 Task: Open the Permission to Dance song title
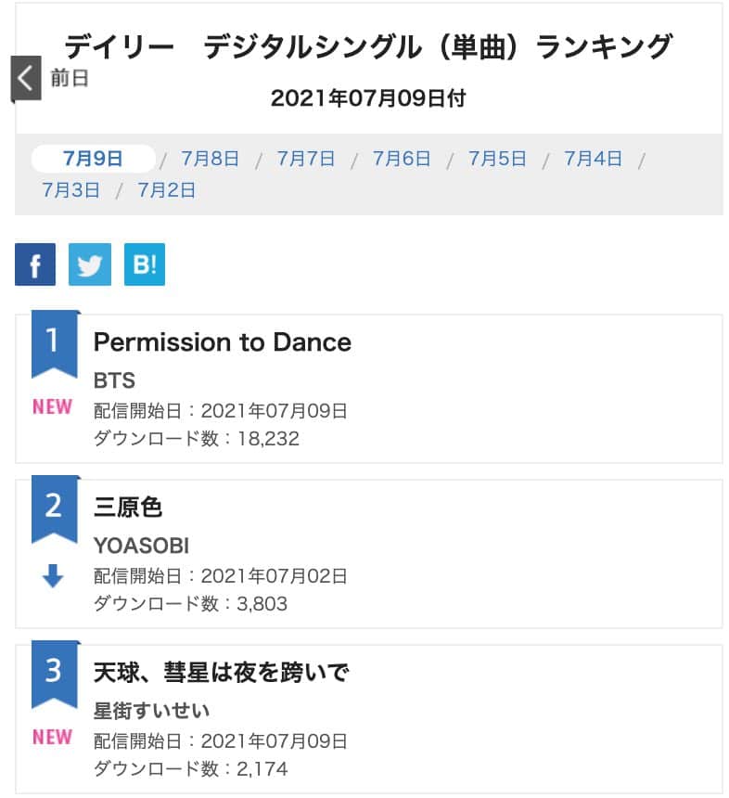coord(223,342)
